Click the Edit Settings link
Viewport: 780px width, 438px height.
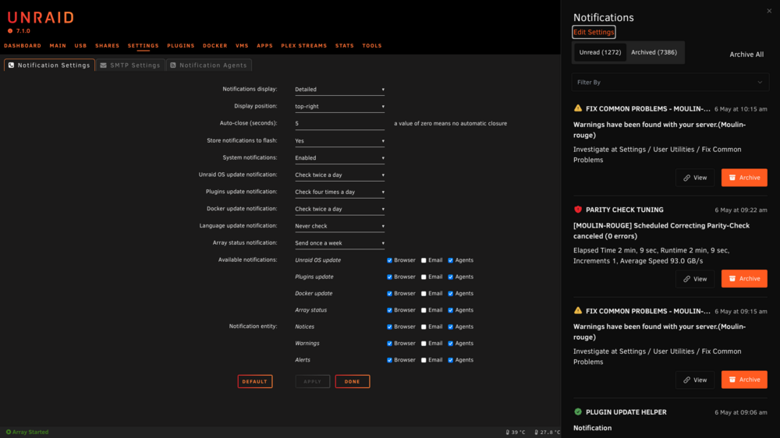tap(594, 32)
